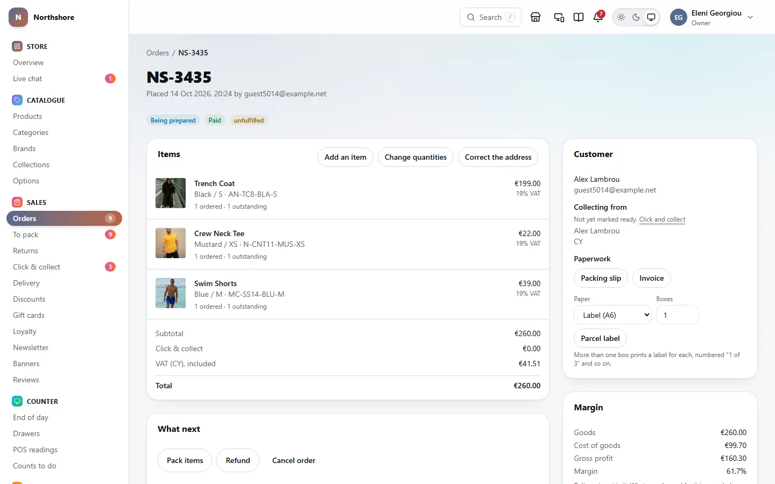The width and height of the screenshot is (775, 484).
Task: Click the Northshore logo badge
Action: pos(18,17)
